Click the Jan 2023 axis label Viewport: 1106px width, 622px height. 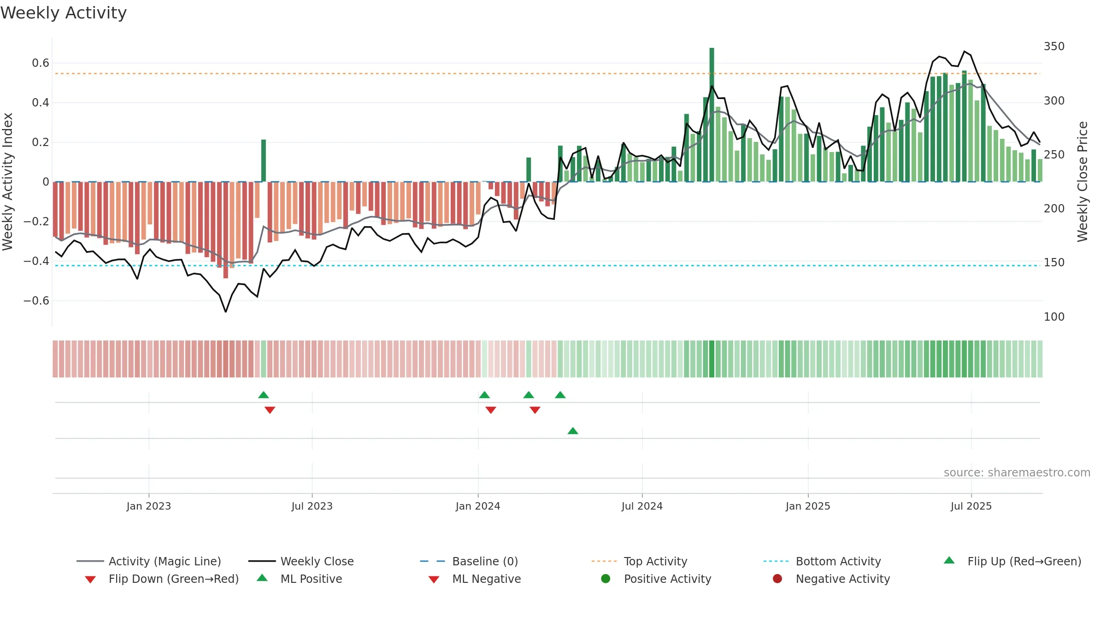click(149, 506)
